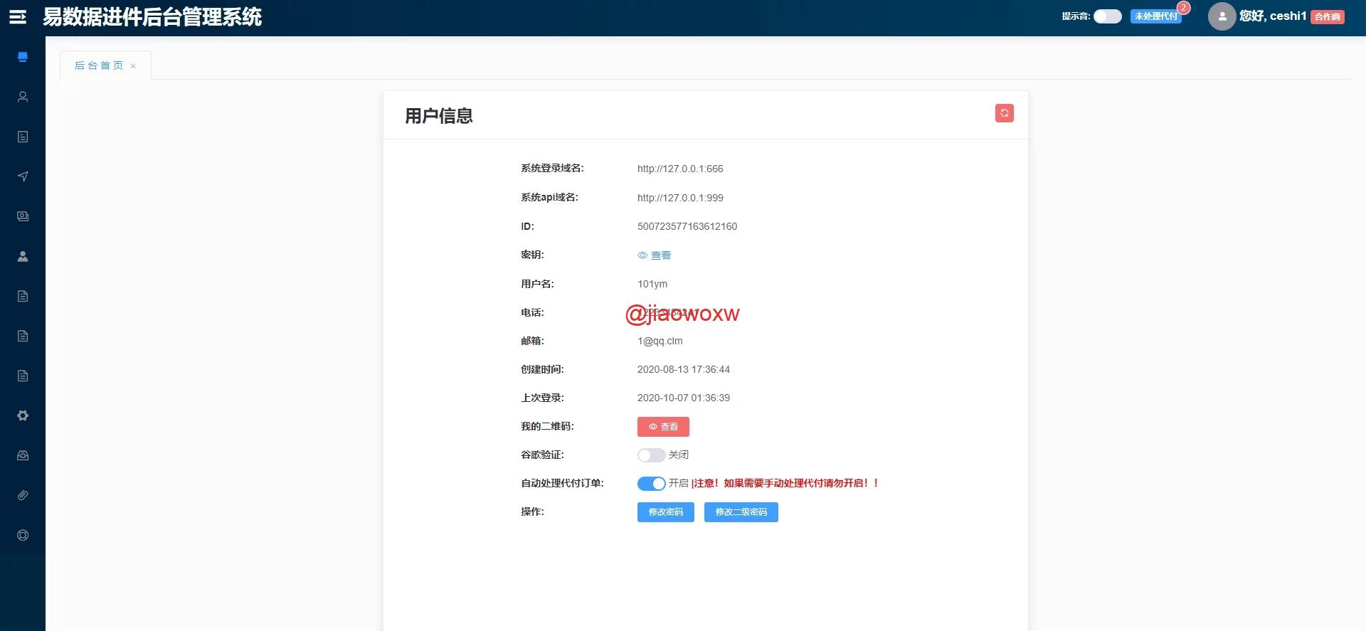
Task: Open document icon directly above the gear icon
Action: point(23,376)
